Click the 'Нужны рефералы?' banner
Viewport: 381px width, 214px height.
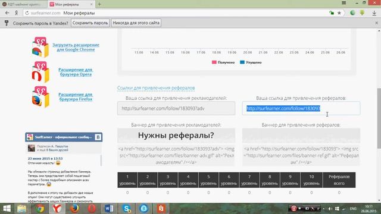click(x=176, y=136)
